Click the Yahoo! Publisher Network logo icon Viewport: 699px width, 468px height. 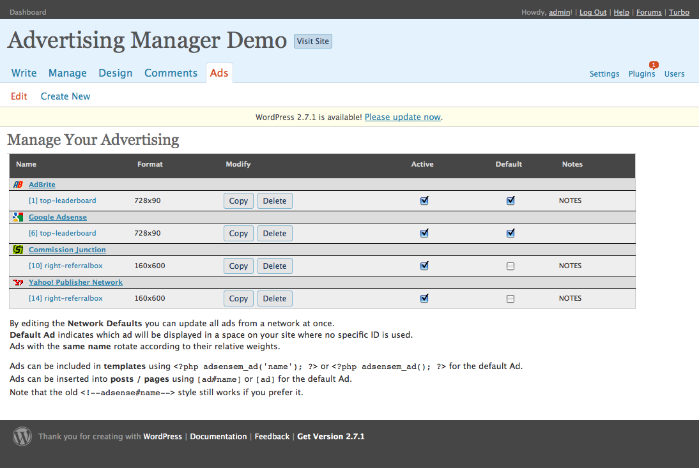click(x=18, y=282)
